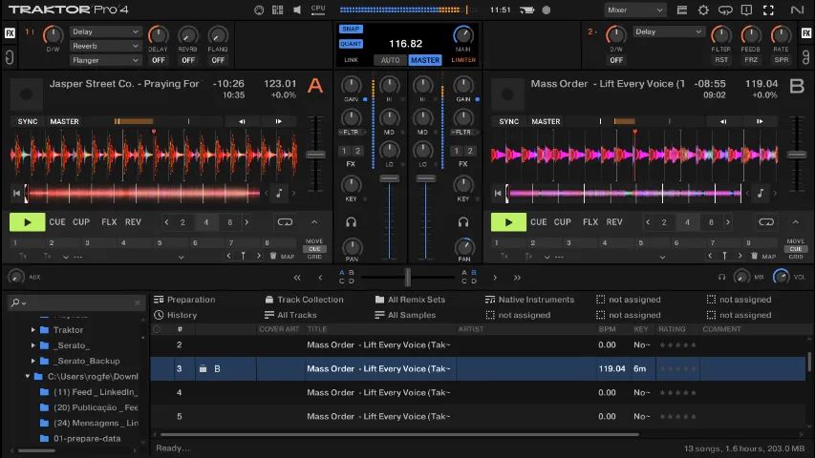Set deck B as MASTER

point(546,121)
